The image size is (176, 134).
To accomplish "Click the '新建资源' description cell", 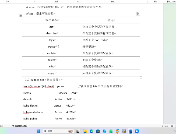I will tap(110, 47).
